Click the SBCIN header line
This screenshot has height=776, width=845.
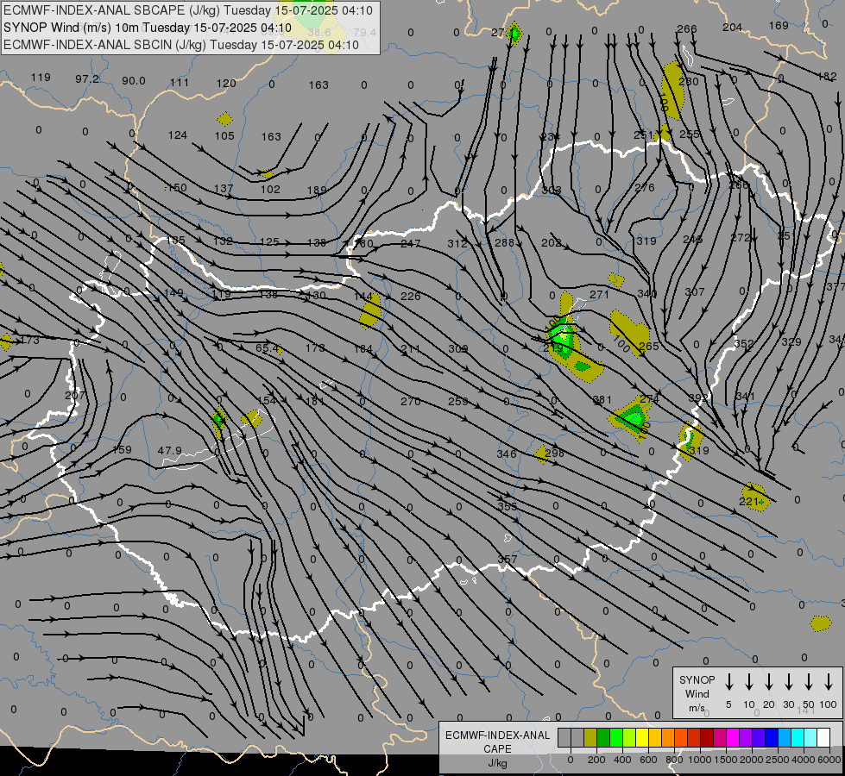click(x=181, y=45)
